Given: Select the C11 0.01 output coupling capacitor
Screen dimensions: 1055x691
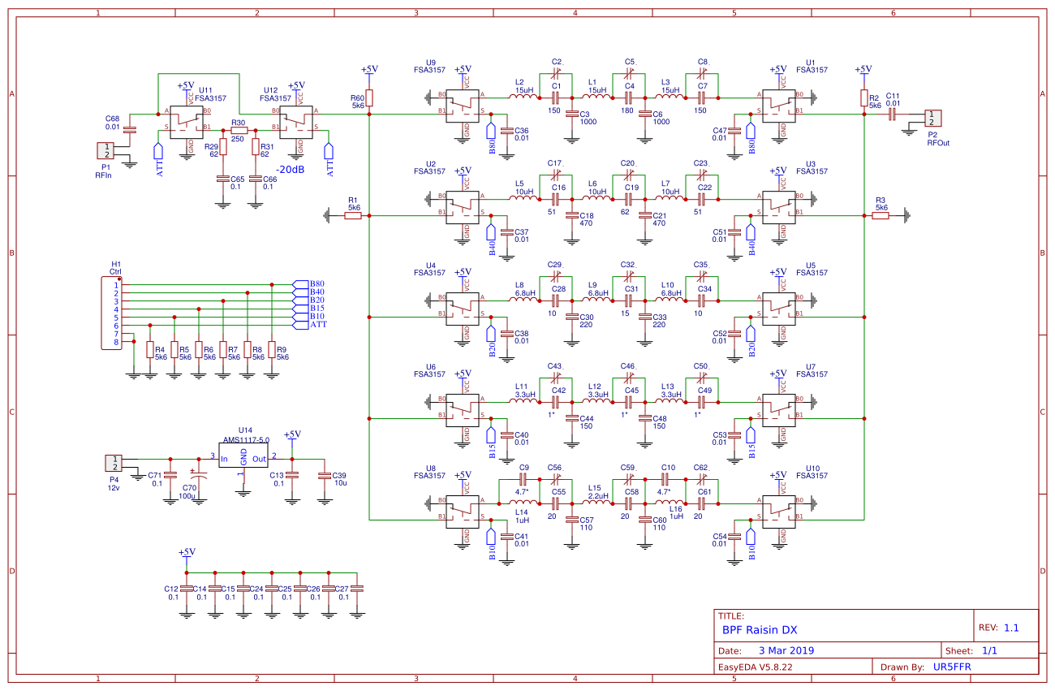Looking at the screenshot, I should coord(892,114).
